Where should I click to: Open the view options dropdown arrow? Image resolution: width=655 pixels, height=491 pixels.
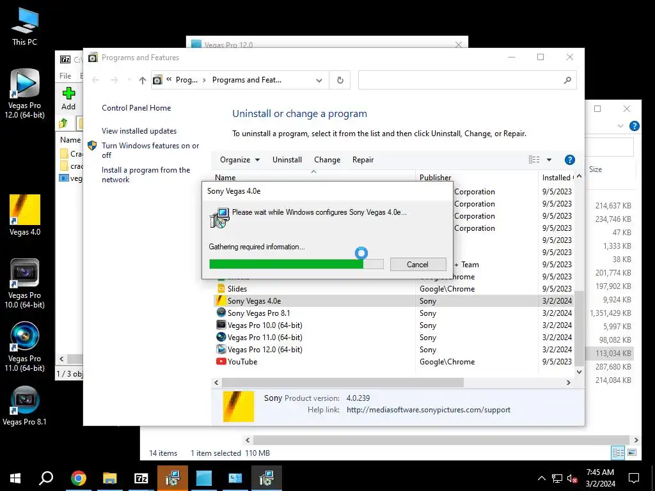click(549, 159)
